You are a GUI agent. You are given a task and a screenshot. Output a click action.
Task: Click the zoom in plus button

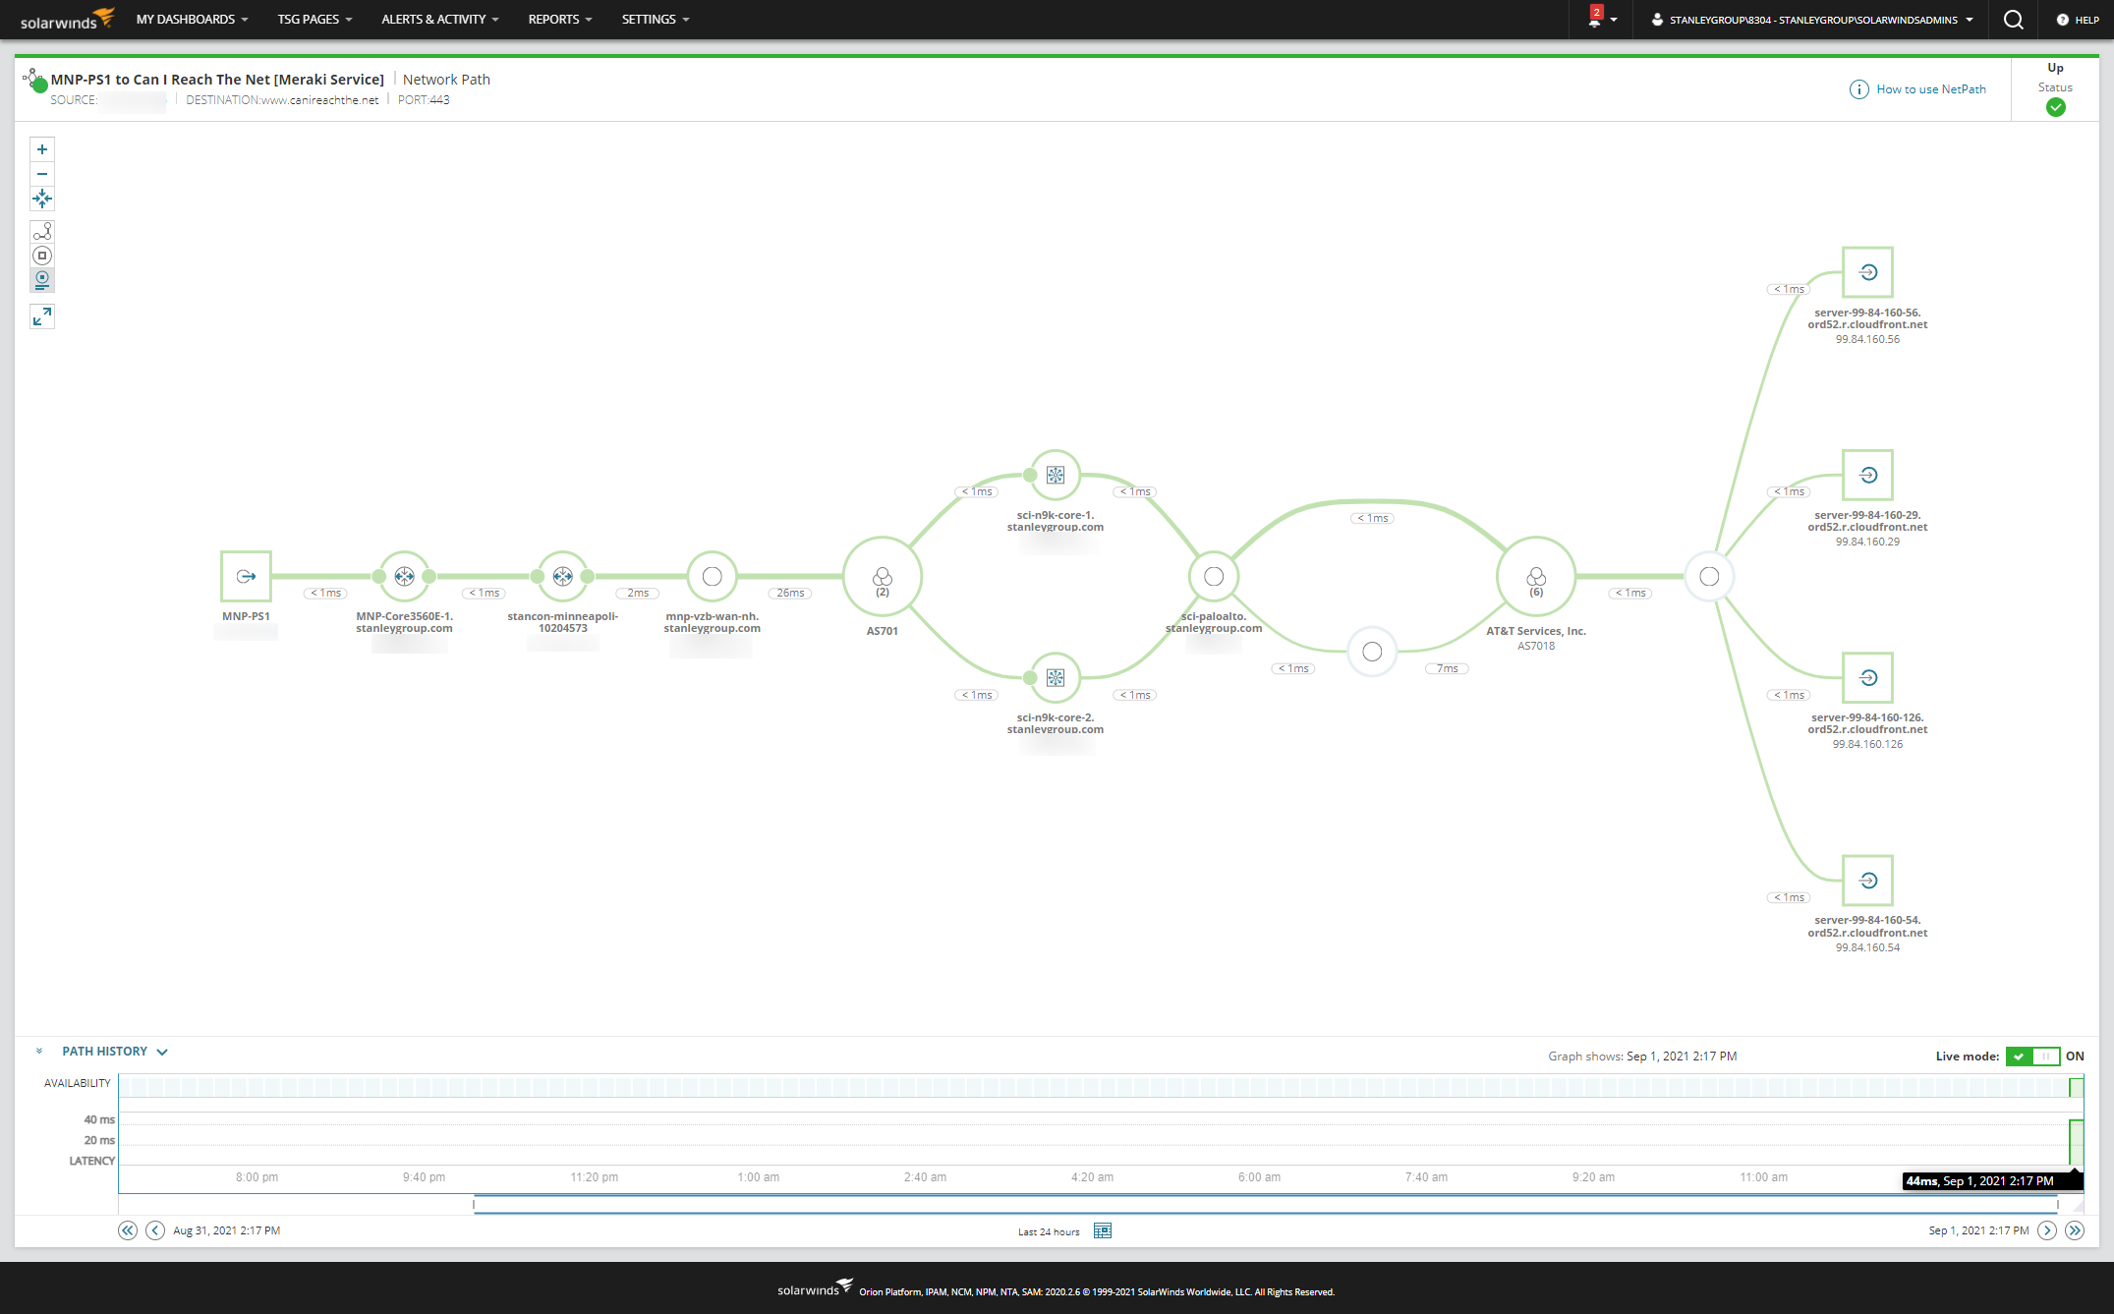(x=42, y=149)
